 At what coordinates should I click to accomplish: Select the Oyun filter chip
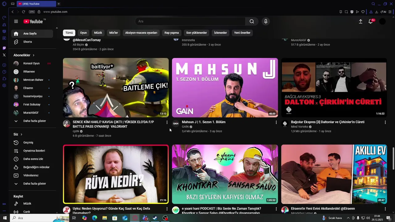[83, 33]
